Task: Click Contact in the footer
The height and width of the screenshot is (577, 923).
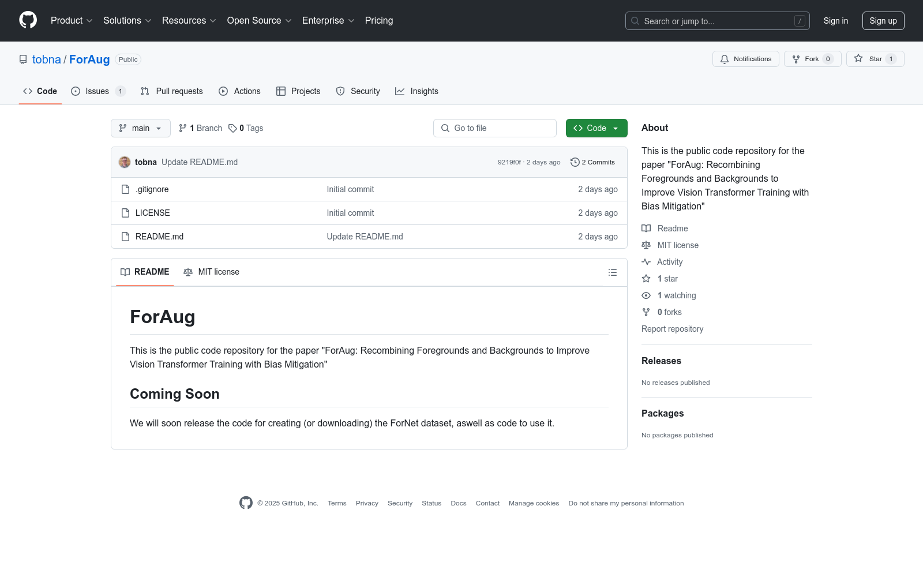Action: pos(487,503)
